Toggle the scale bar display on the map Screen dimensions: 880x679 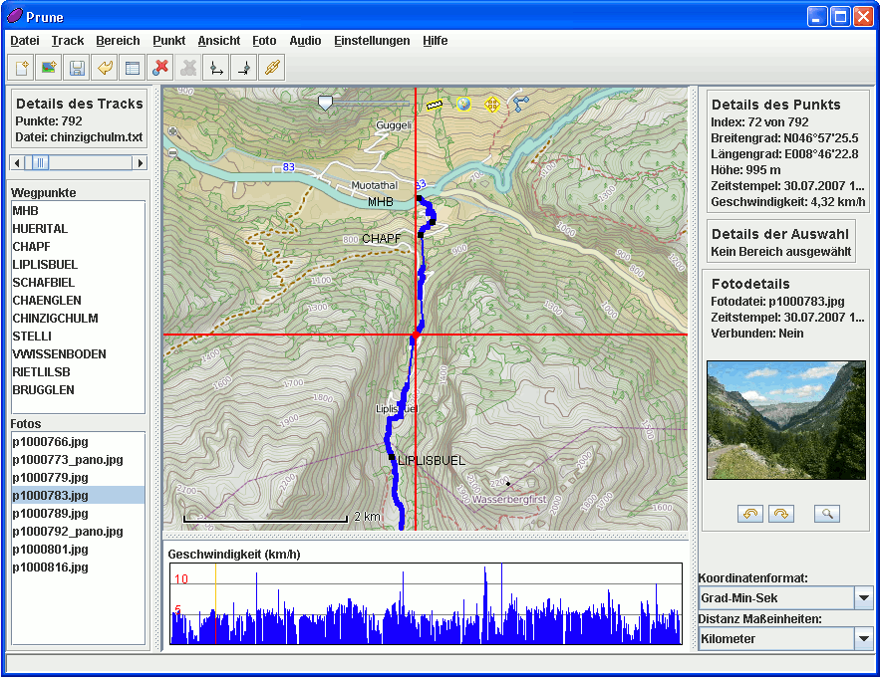[434, 104]
